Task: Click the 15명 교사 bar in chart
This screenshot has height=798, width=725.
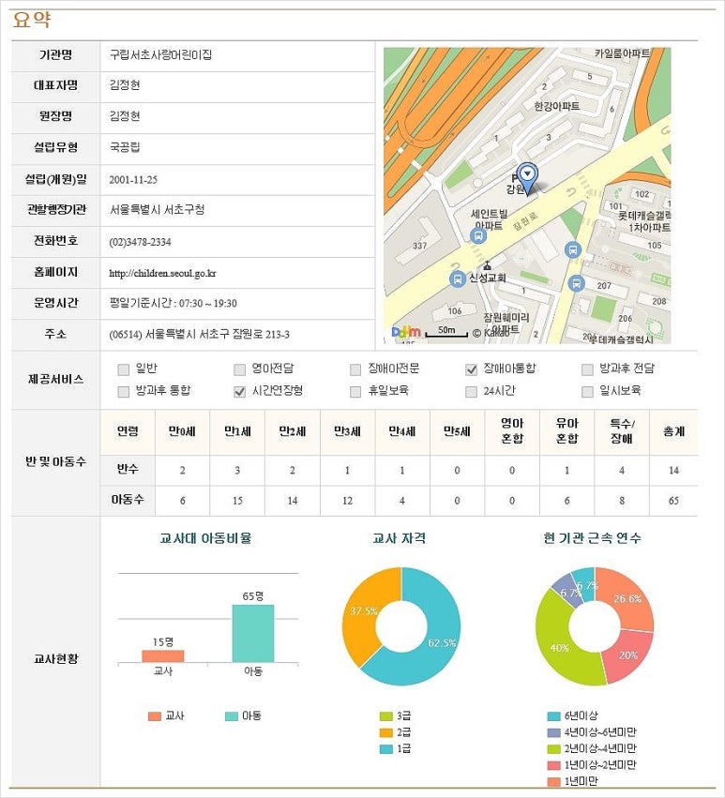Action: click(163, 656)
